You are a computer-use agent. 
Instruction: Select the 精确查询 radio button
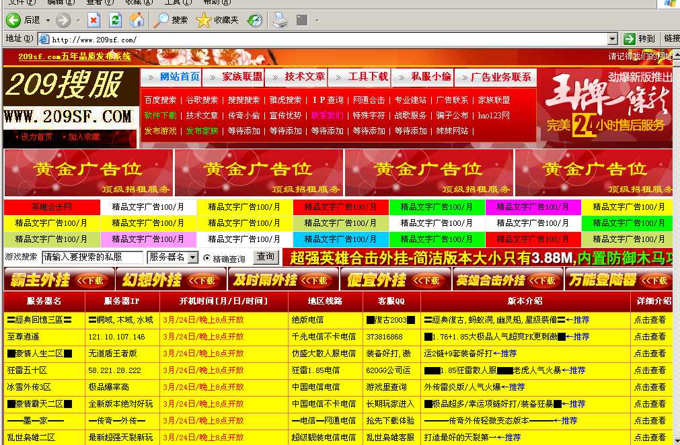point(206,257)
